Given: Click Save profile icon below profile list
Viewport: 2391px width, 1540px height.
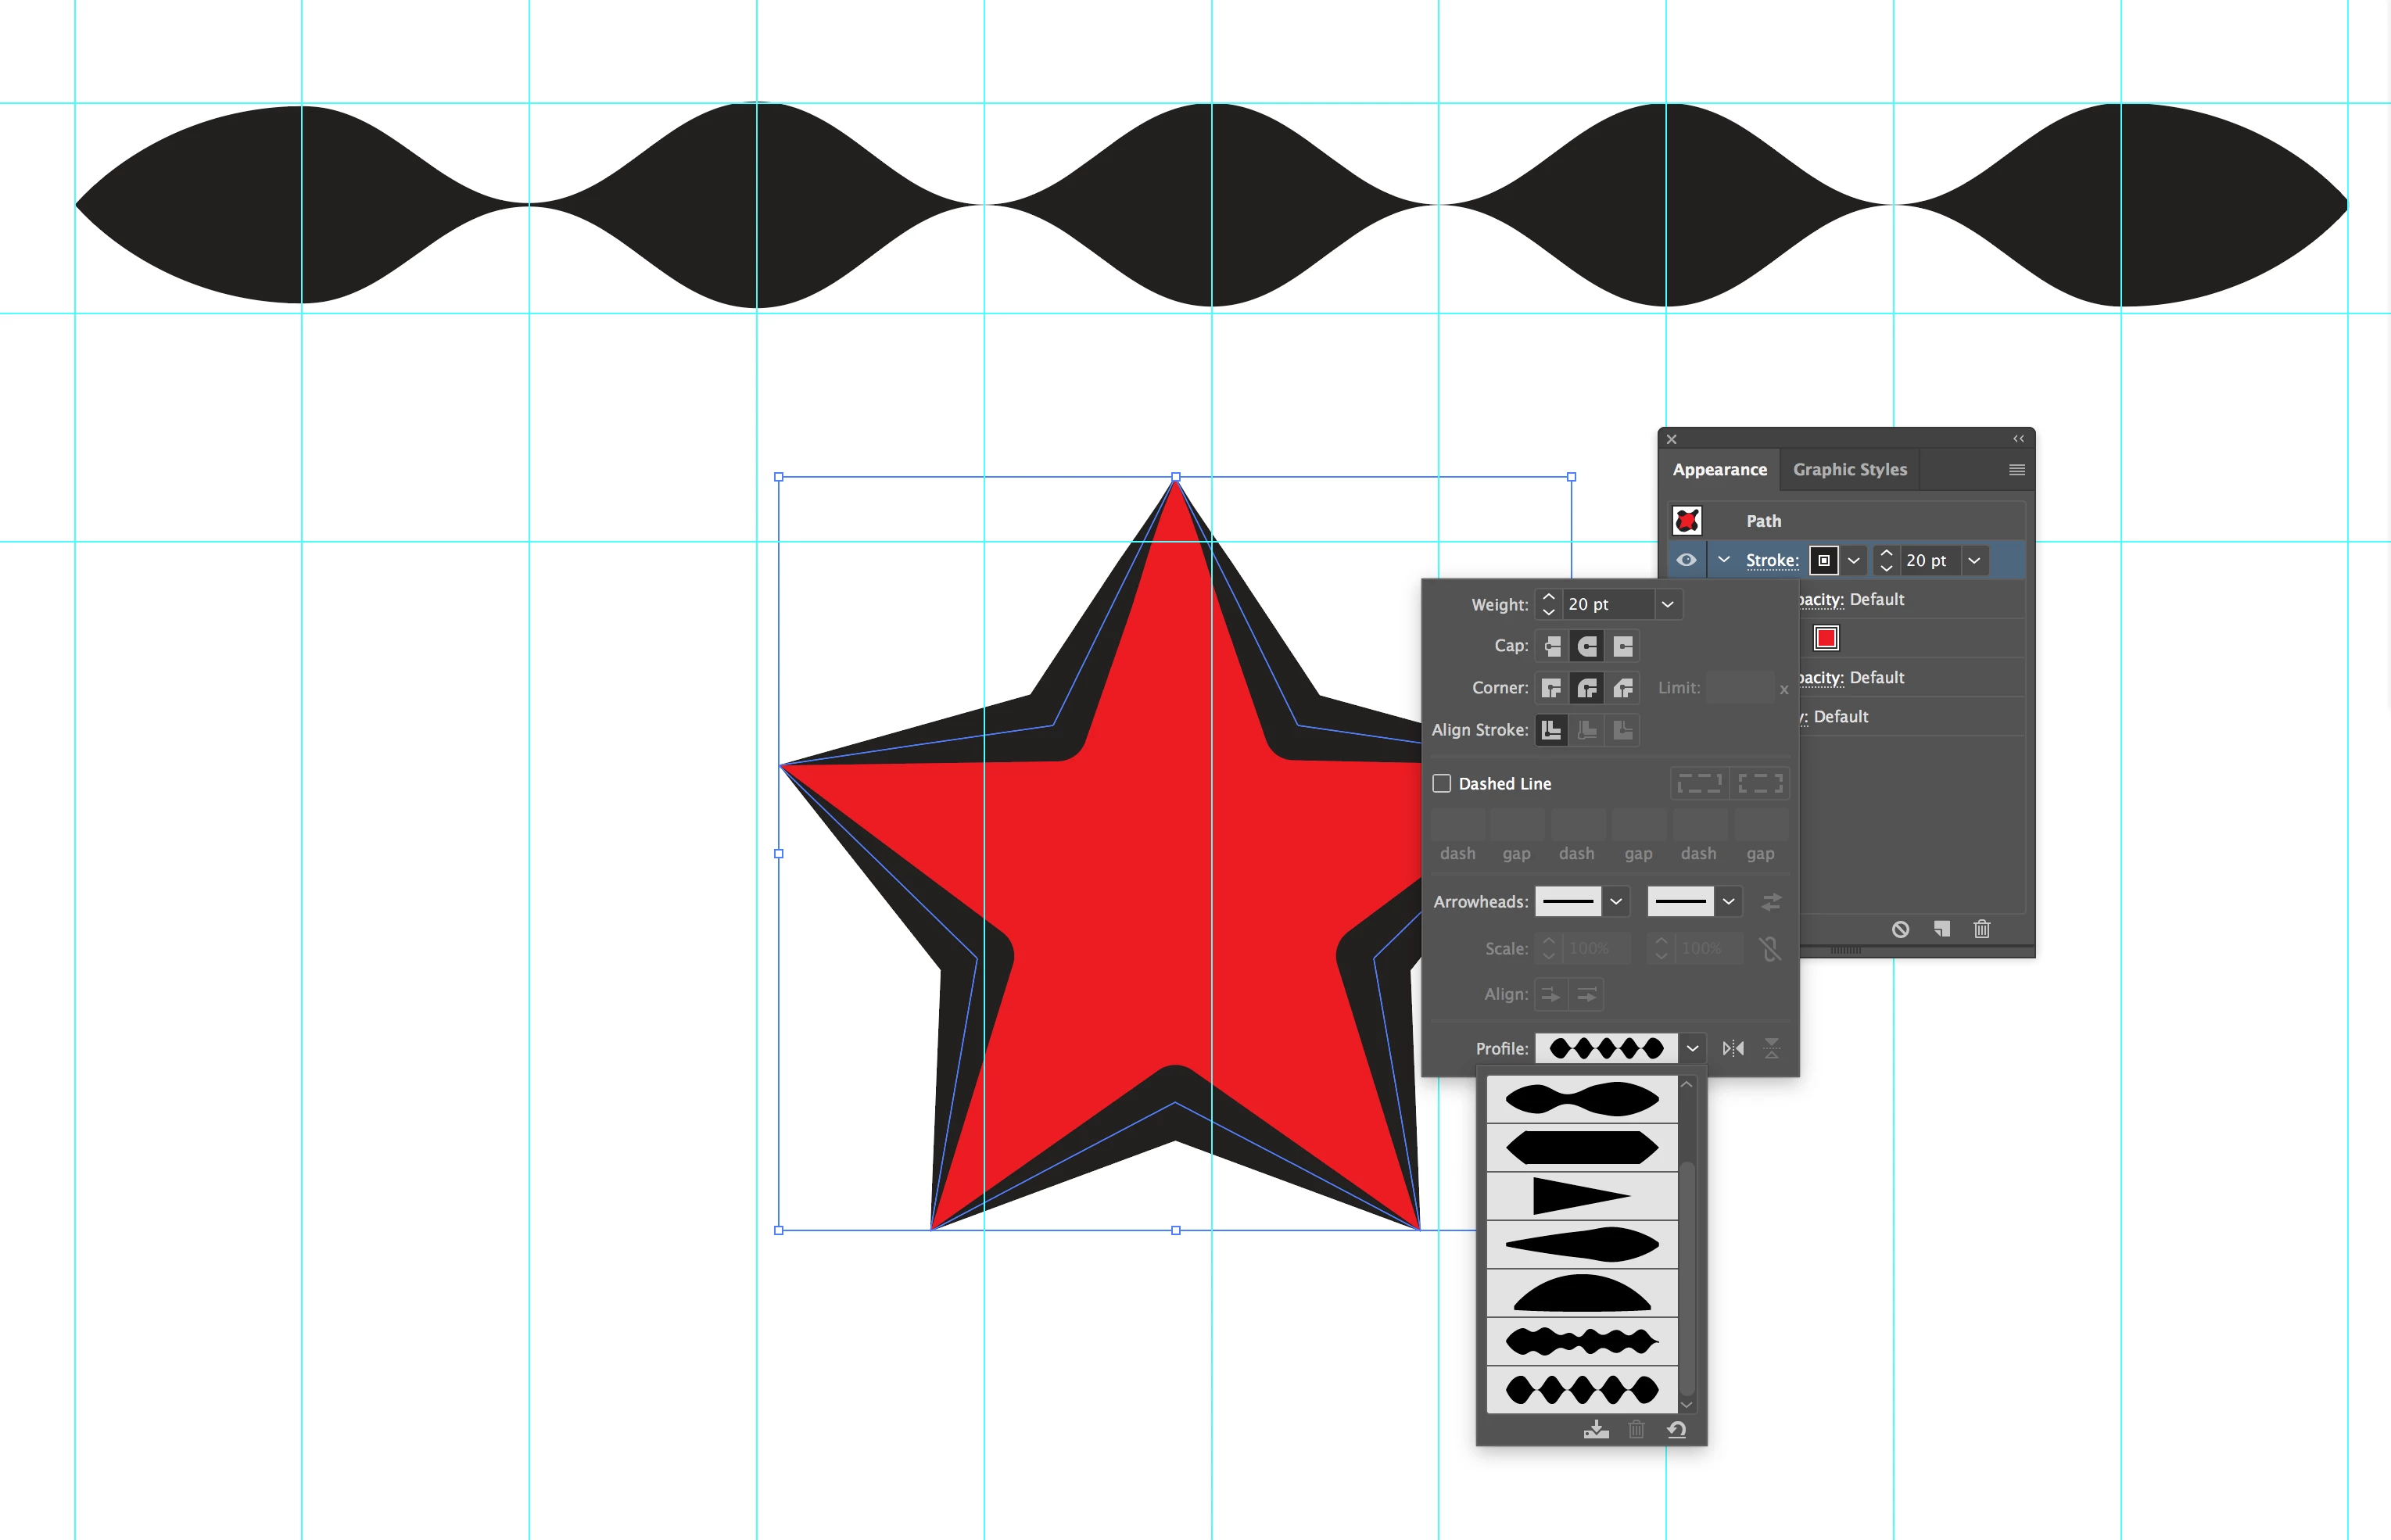Looking at the screenshot, I should coord(1596,1430).
